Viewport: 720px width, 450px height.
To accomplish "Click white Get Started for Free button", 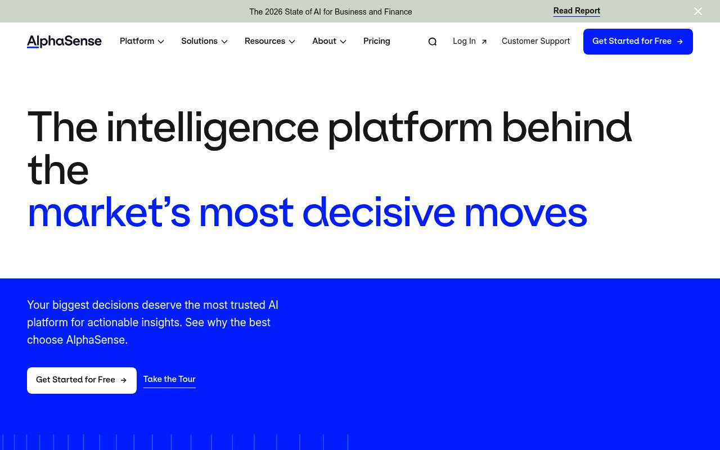I will [x=82, y=380].
